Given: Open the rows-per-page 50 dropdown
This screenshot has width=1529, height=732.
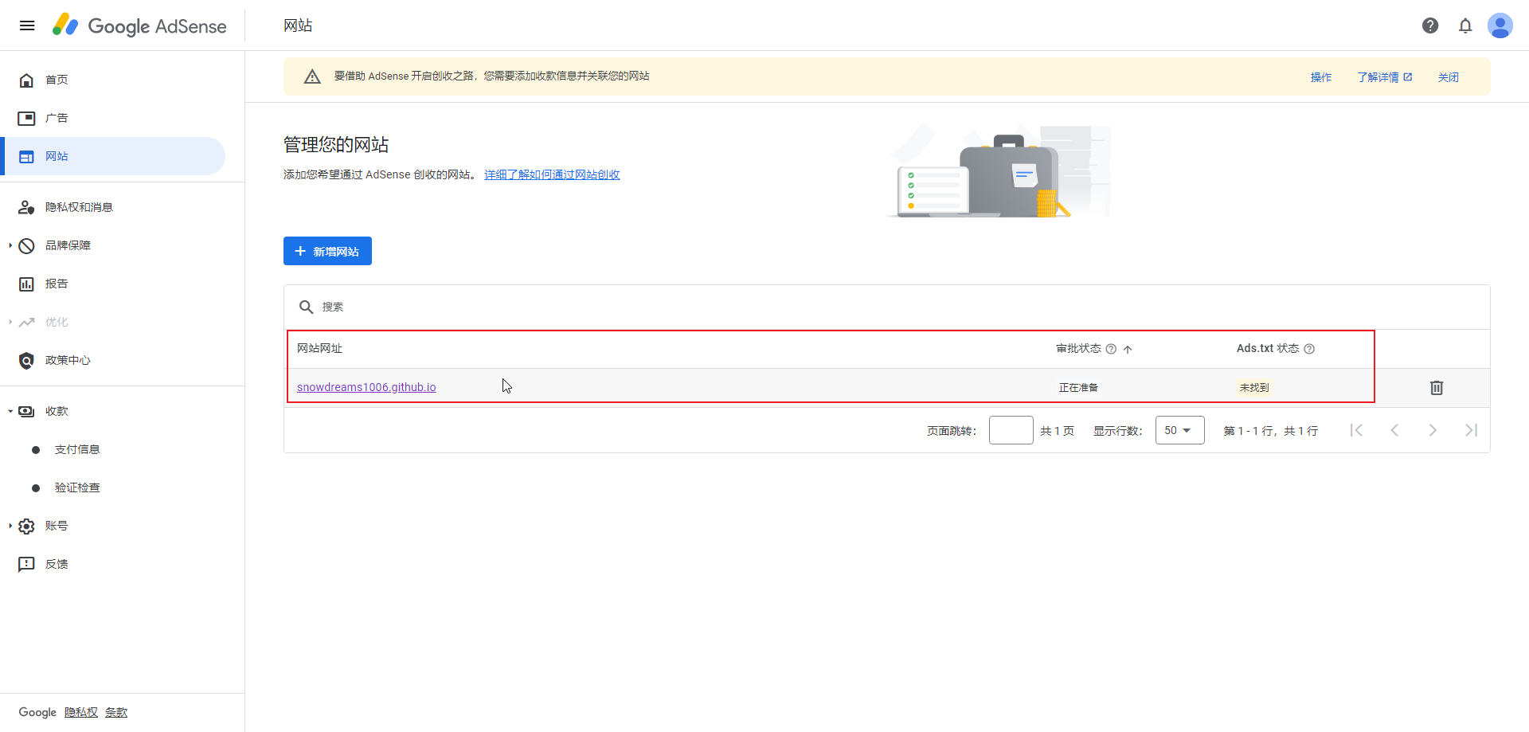Looking at the screenshot, I should (x=1179, y=430).
